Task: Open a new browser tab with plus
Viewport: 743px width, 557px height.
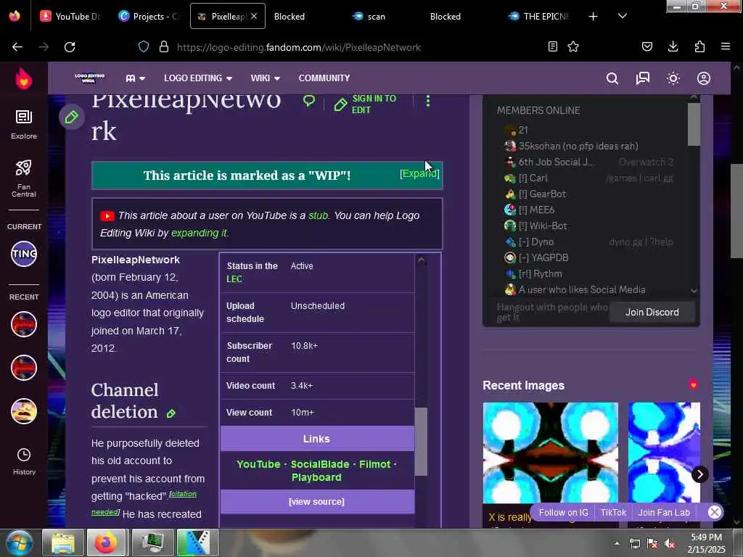Action: pos(593,17)
